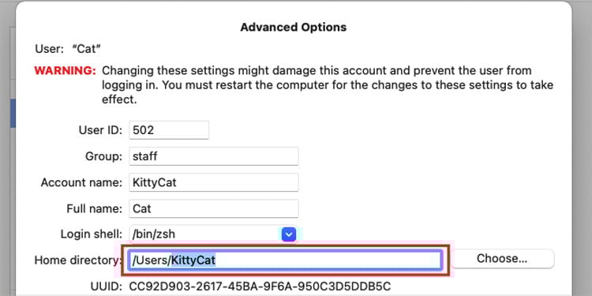Click the "Account name:" label
This screenshot has width=592, height=296.
[x=81, y=183]
